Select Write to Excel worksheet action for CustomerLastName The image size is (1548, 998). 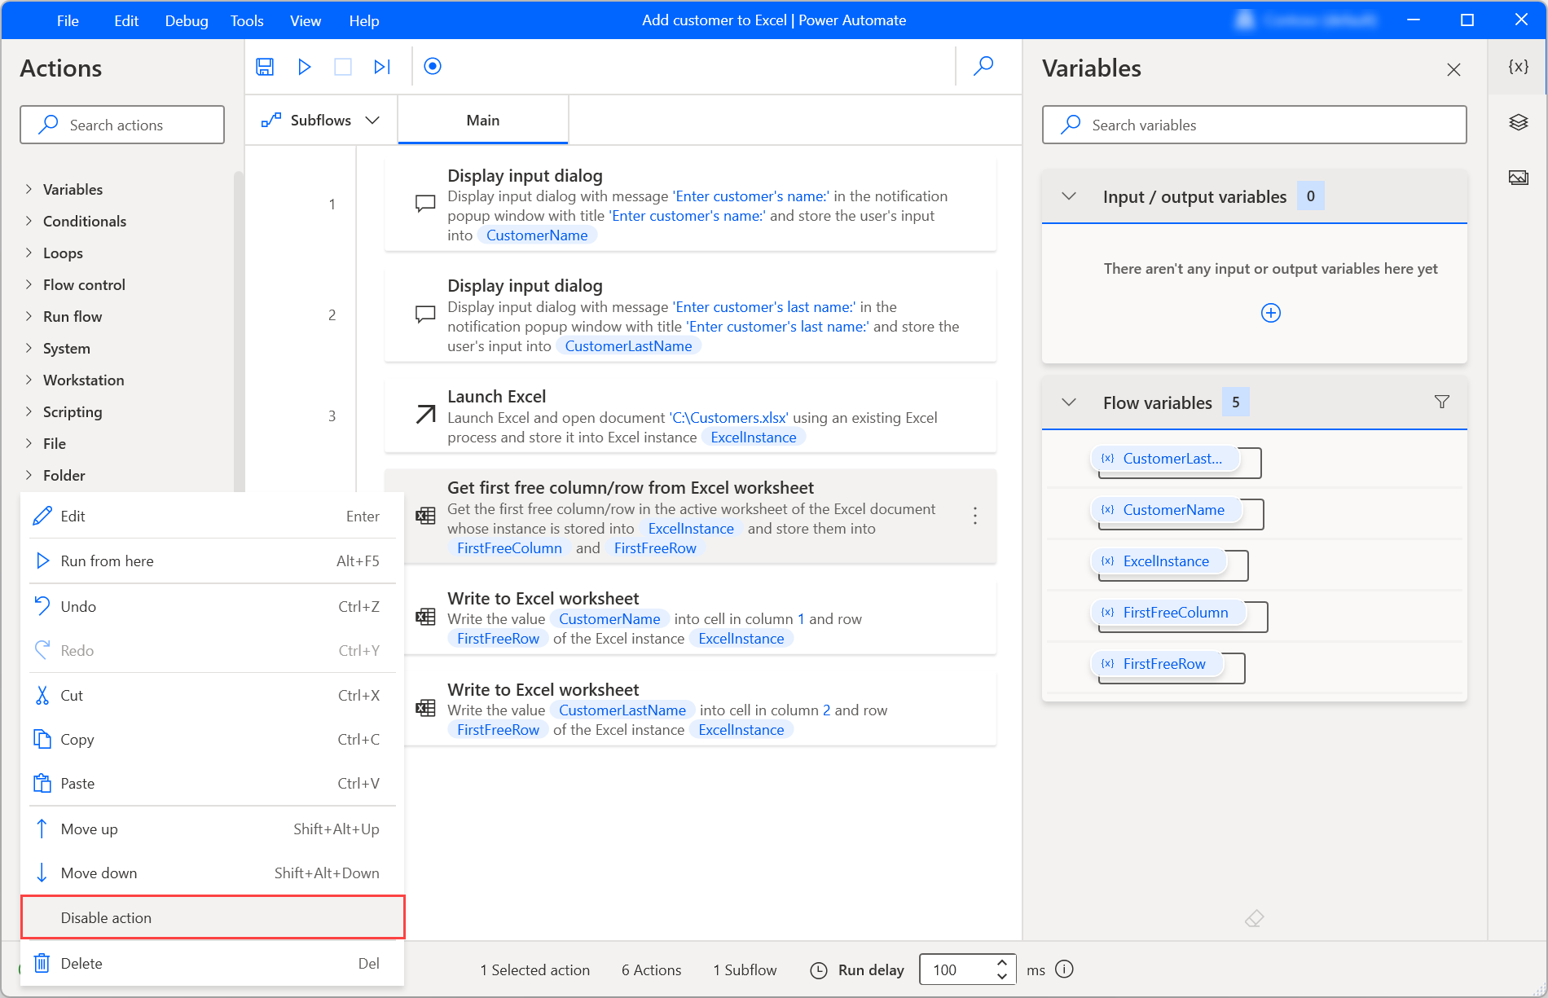[690, 709]
